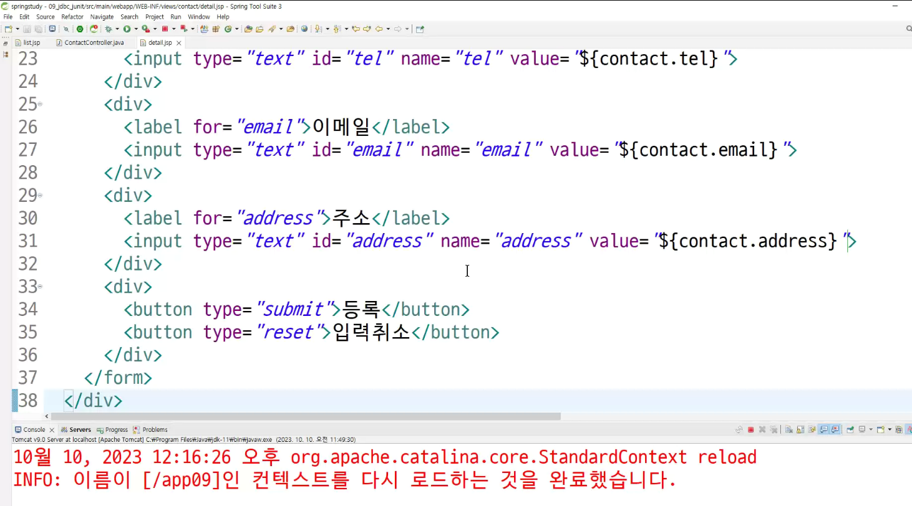
Task: Toggle the console Scroll Lock icon
Action: (x=800, y=429)
